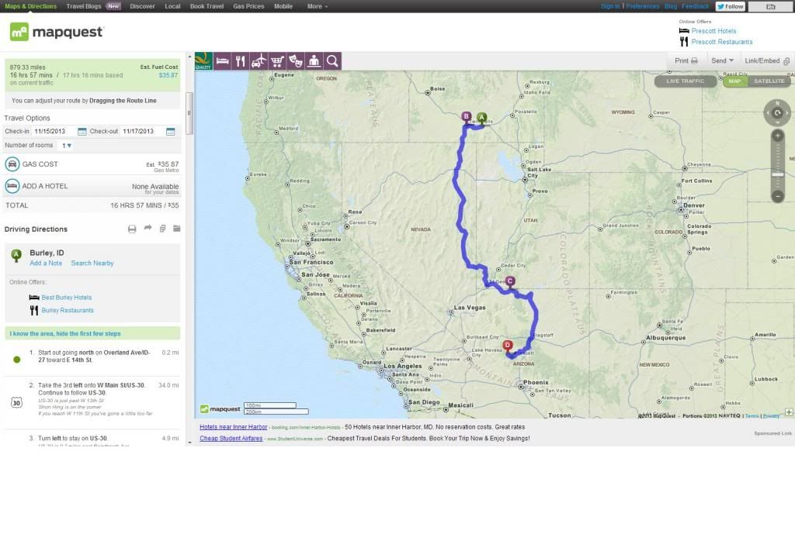The width and height of the screenshot is (795, 558).
Task: Open the Send dropdown
Action: (723, 60)
